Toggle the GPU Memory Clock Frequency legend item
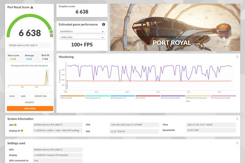The width and height of the screenshot is (245, 163). pyautogui.click(x=198, y=98)
